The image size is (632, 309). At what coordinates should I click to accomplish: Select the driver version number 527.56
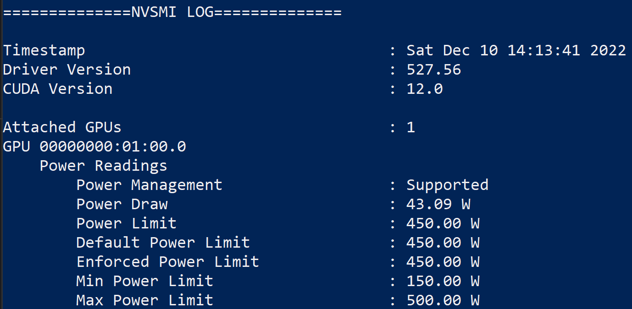[x=433, y=70]
